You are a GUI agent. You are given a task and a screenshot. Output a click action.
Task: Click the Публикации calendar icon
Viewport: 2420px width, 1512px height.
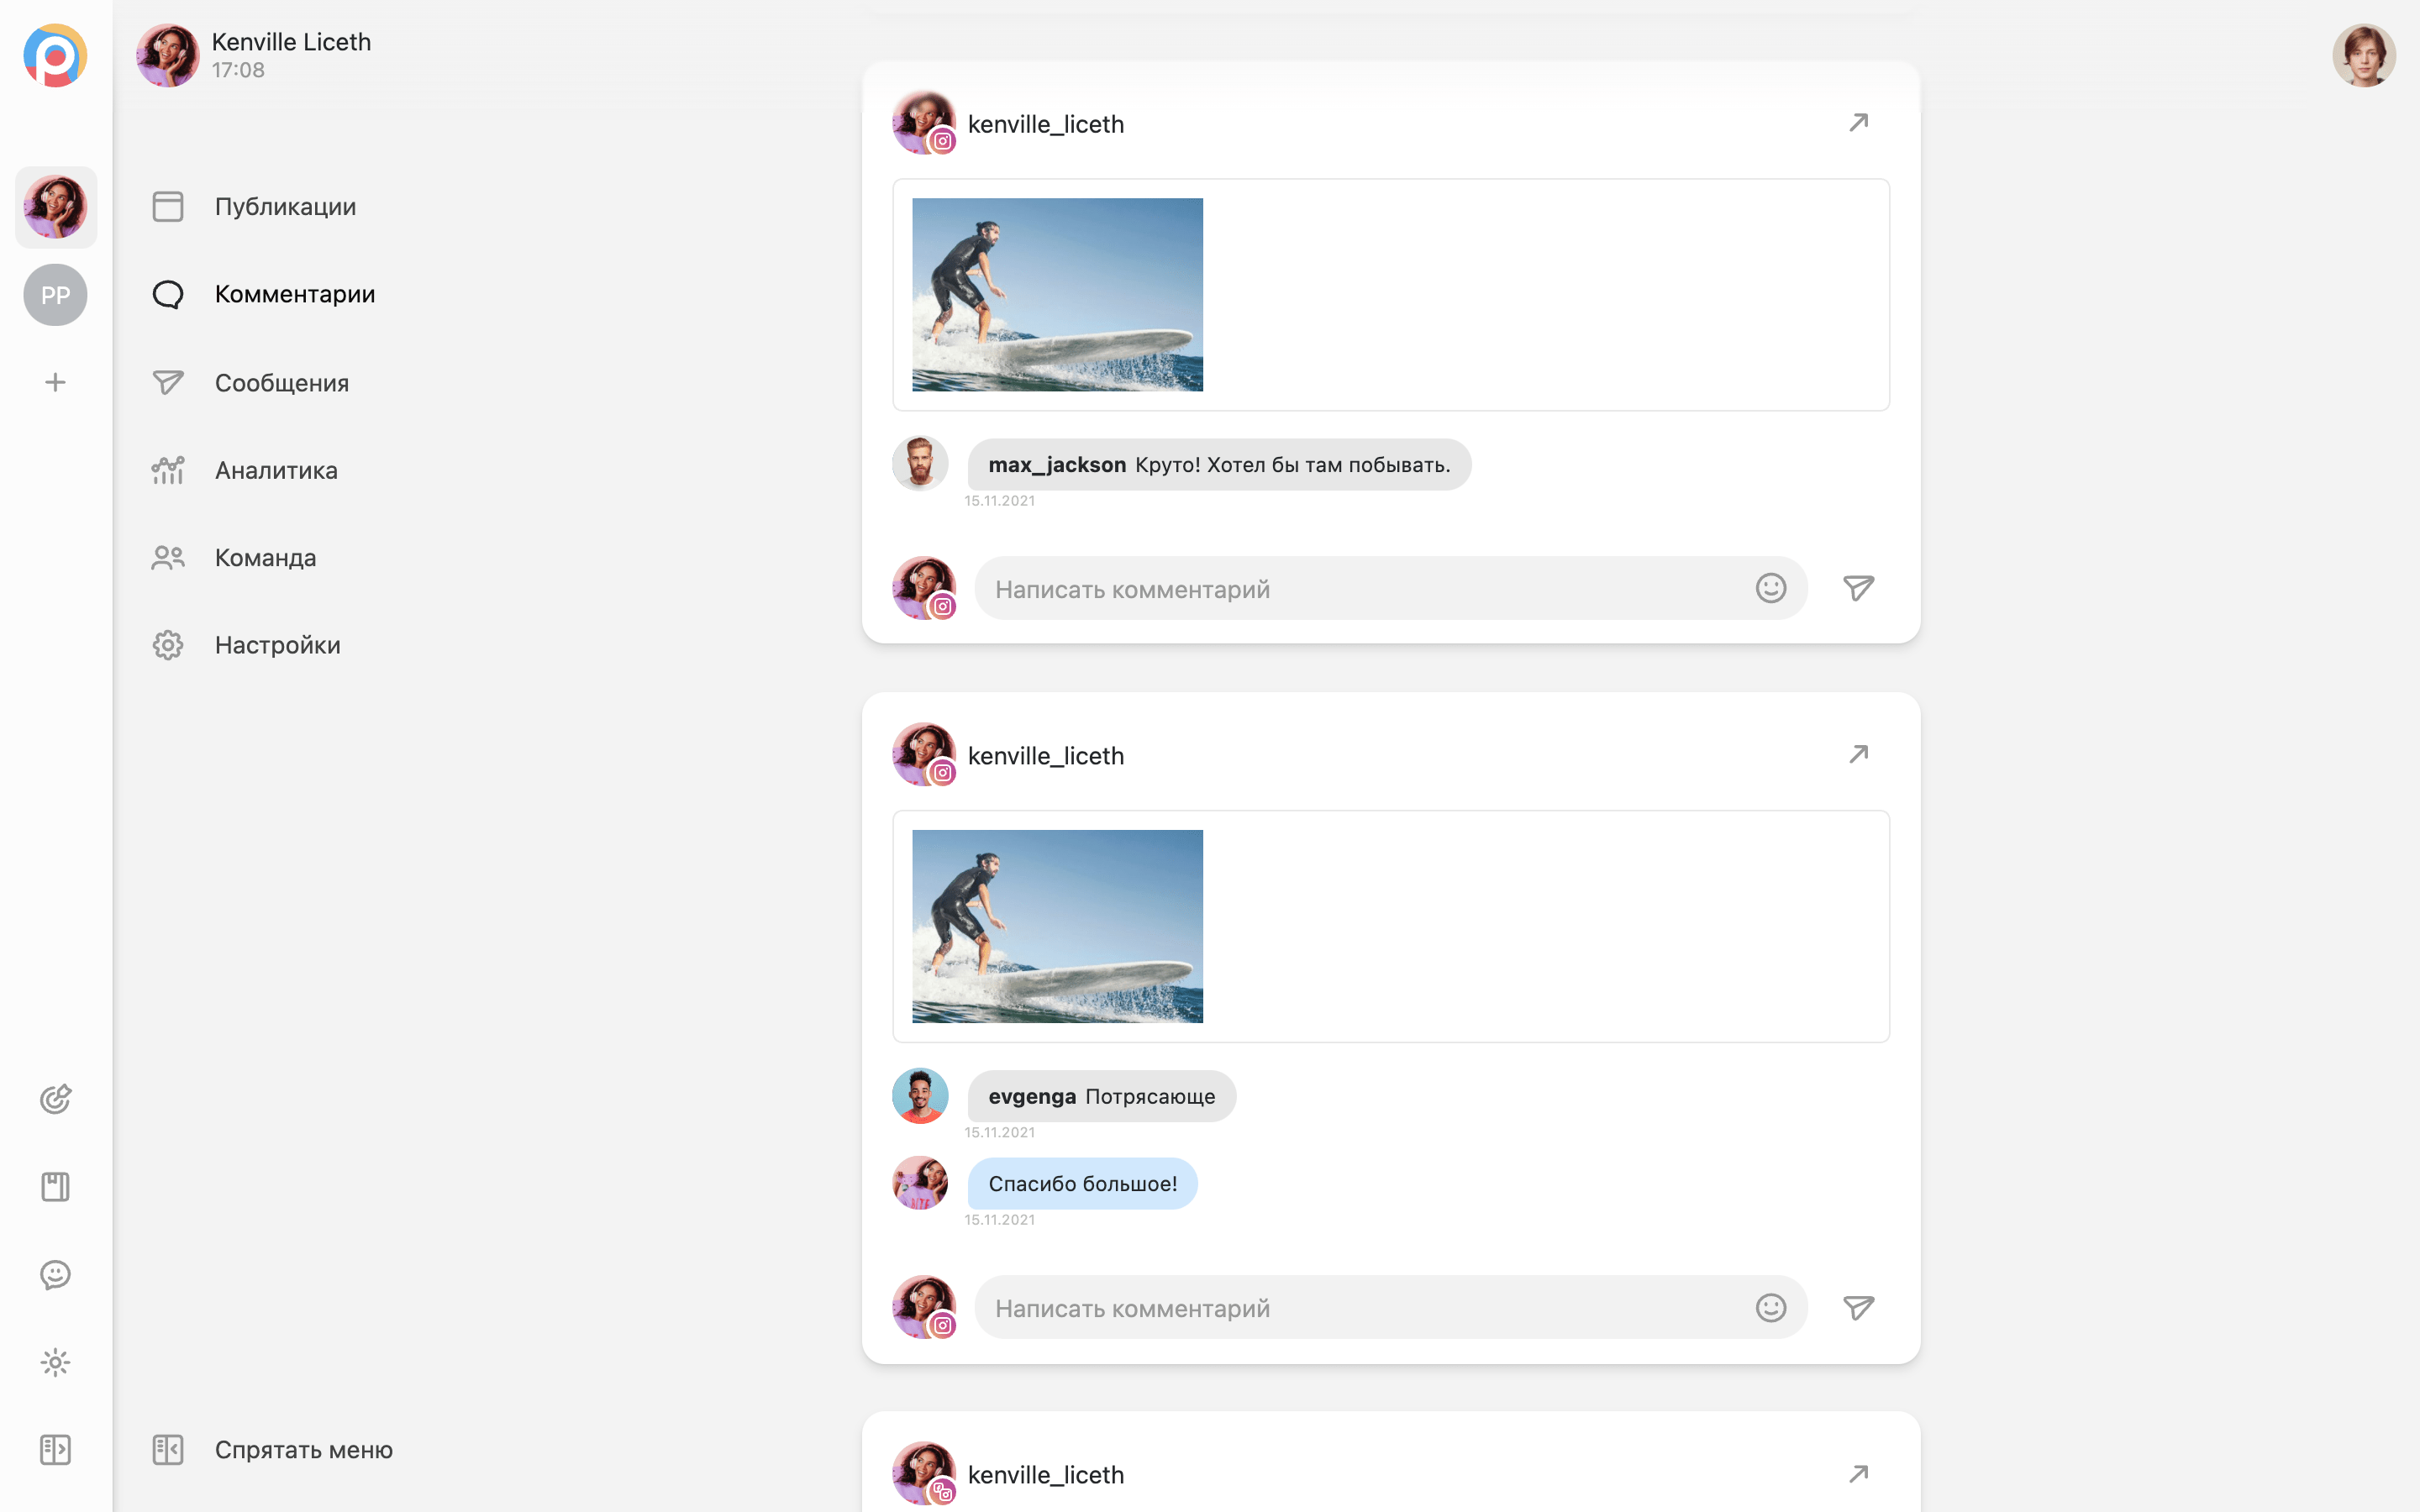coord(168,207)
